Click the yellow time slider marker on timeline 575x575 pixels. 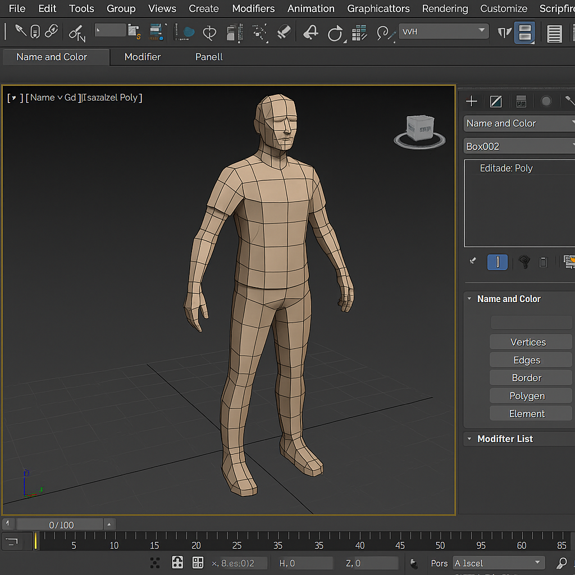(x=36, y=541)
